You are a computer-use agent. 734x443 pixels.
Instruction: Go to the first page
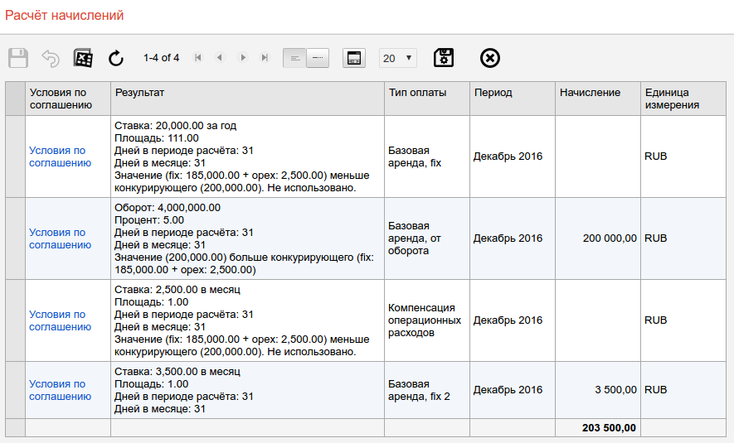197,58
